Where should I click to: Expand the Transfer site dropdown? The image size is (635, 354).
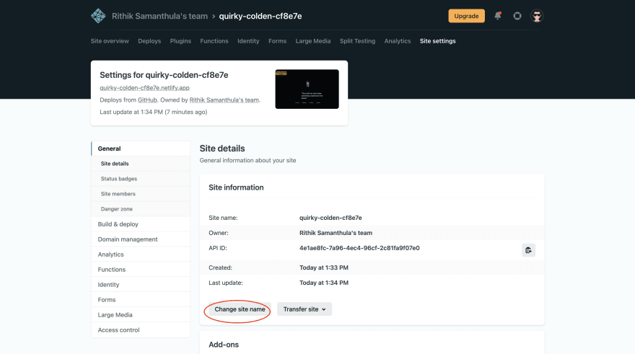pos(305,309)
